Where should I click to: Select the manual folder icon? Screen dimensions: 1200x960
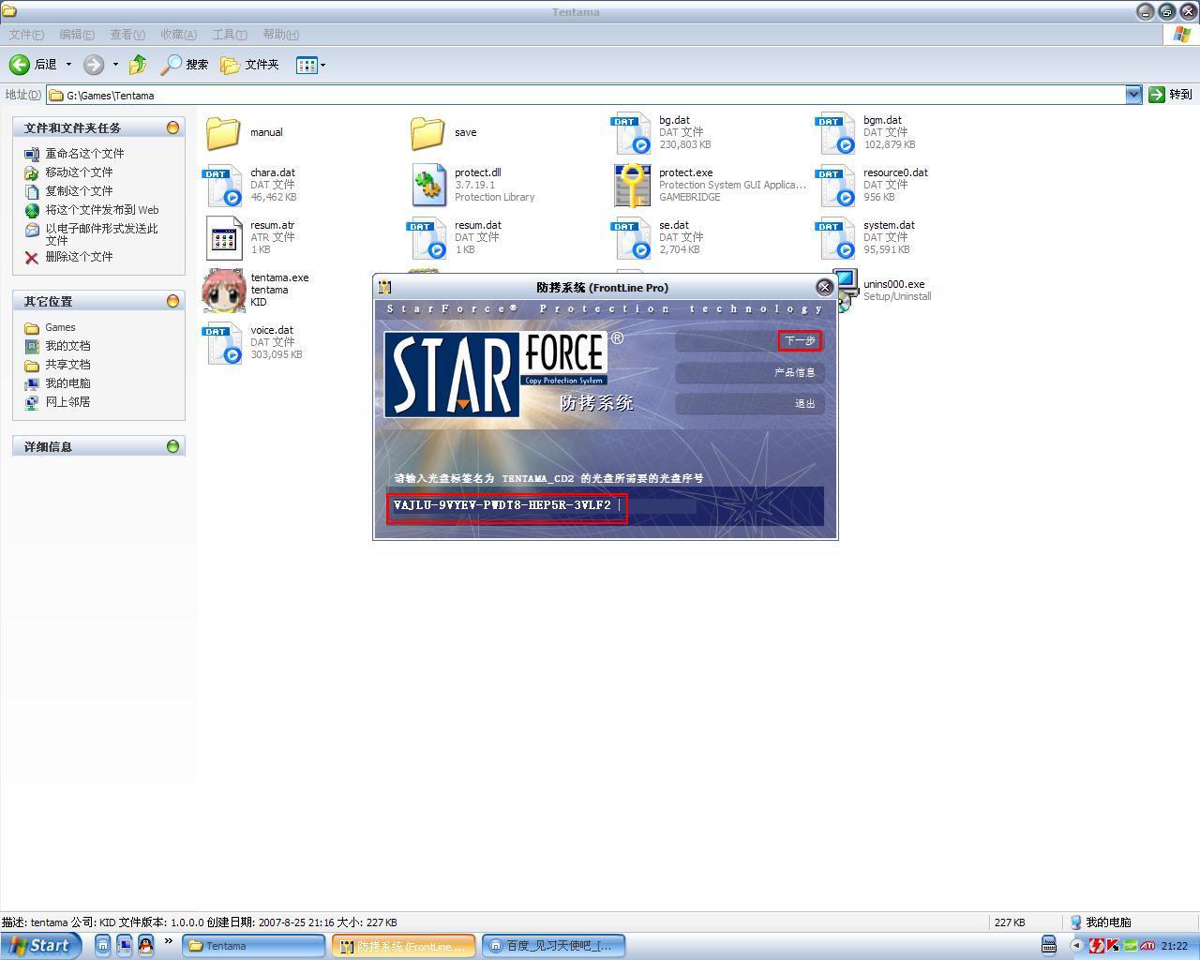point(223,133)
